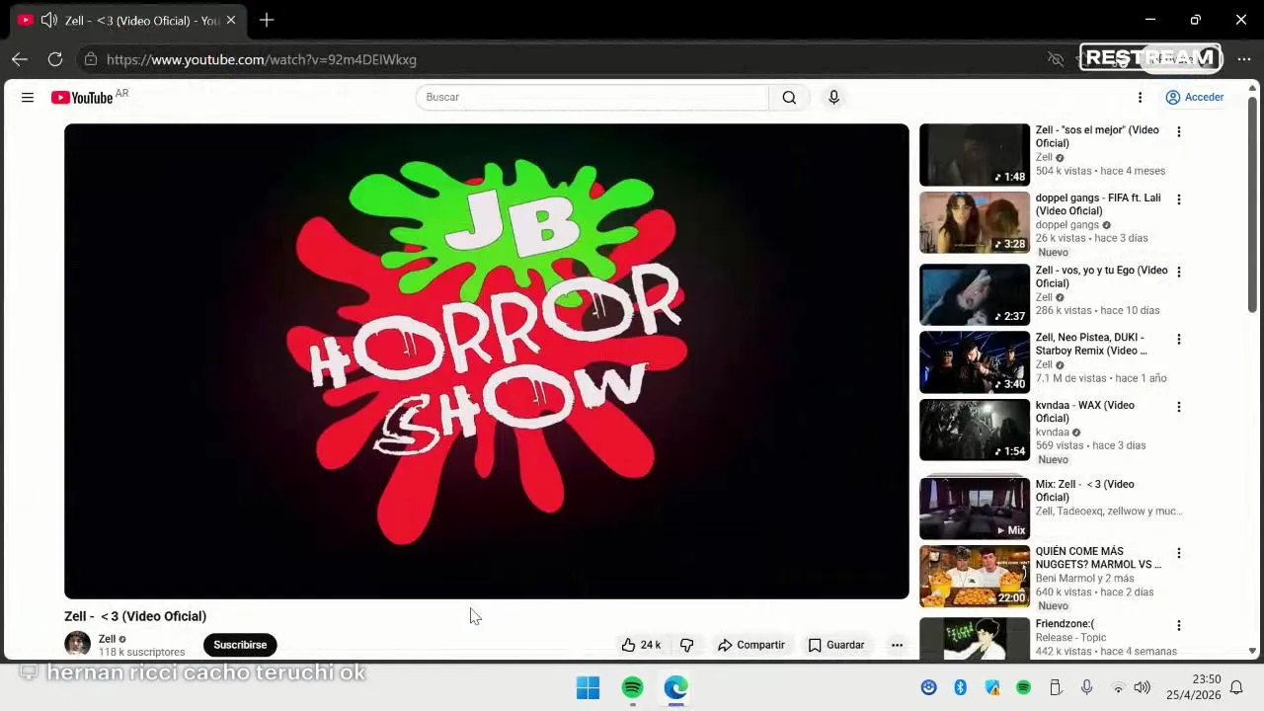The width and height of the screenshot is (1264, 711).
Task: Open QUIÉN COME MÁS NUGGETS video thumbnail
Action: 975,577
